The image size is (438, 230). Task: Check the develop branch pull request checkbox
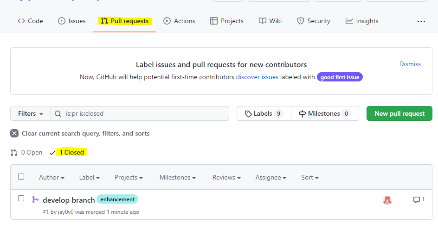21,199
